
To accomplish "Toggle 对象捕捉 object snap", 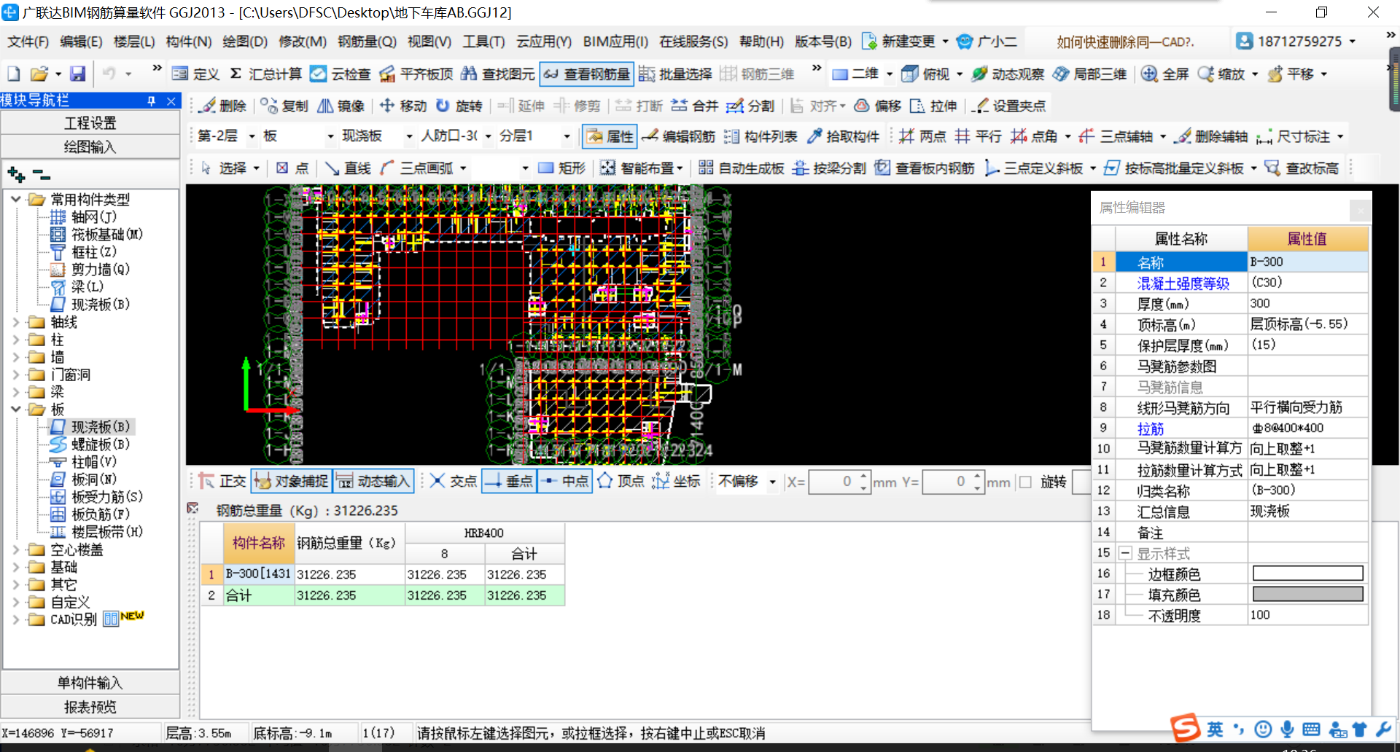I will click(291, 481).
